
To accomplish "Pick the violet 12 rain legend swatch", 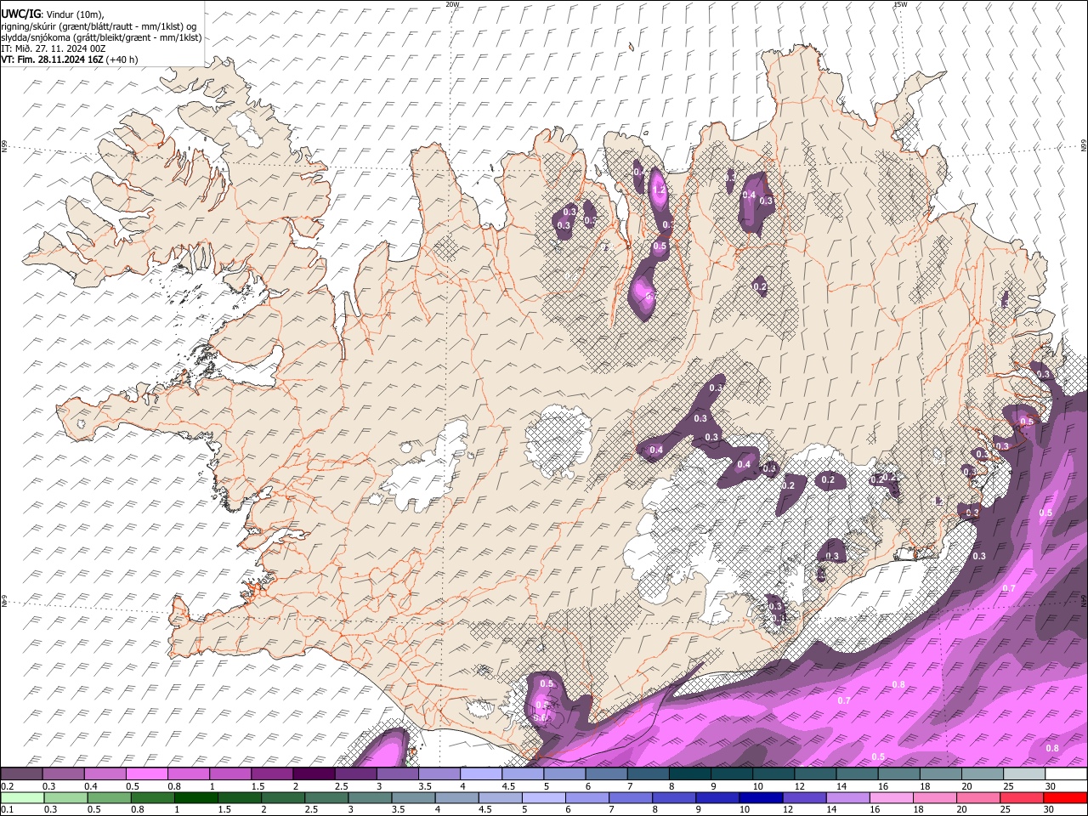I will (x=803, y=797).
